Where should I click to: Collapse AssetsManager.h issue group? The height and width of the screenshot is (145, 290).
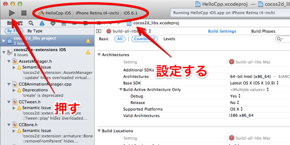(x=9, y=61)
